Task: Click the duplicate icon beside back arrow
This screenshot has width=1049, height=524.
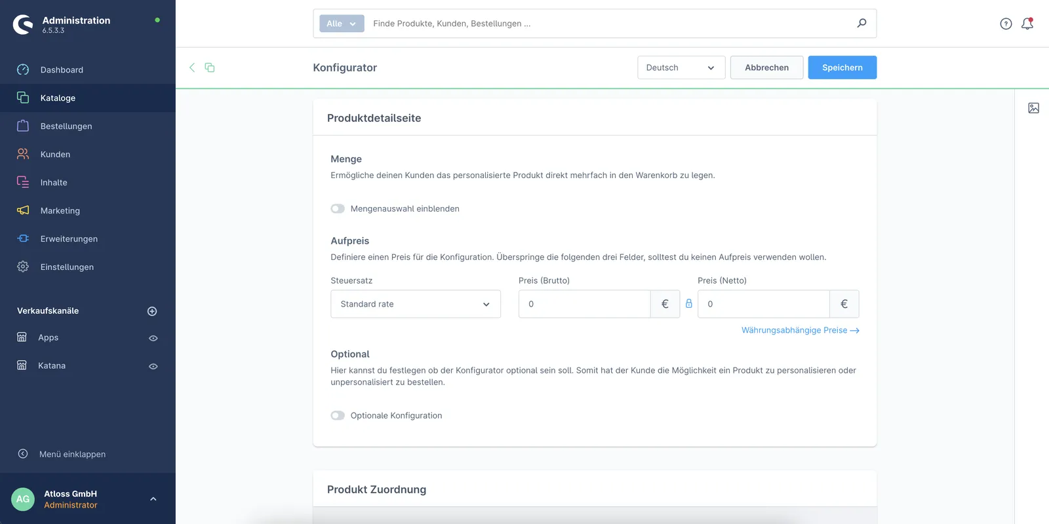Action: (210, 67)
